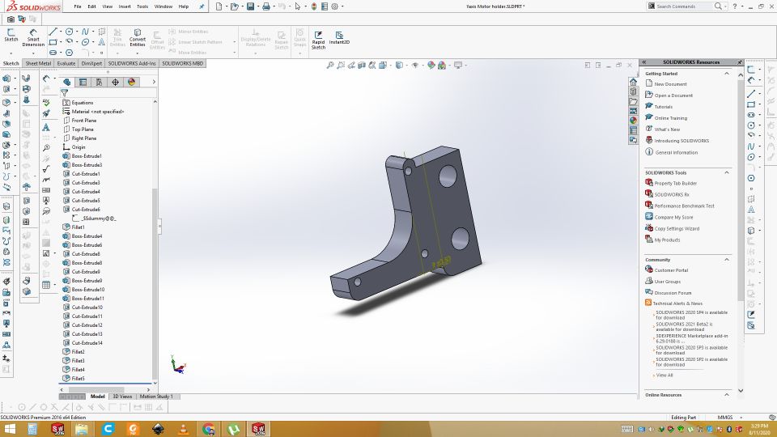The height and width of the screenshot is (437, 777).
Task: Click the screen capture camera icon
Action: pos(11,19)
